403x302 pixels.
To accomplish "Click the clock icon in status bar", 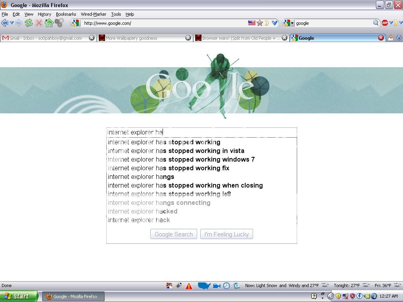I will click(226, 285).
